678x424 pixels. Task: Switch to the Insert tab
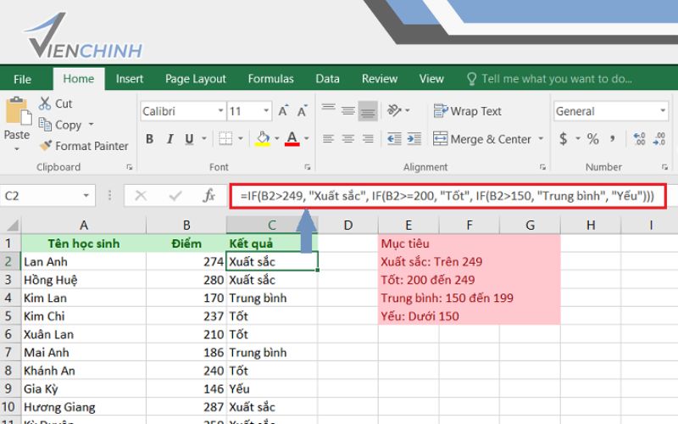pyautogui.click(x=130, y=79)
